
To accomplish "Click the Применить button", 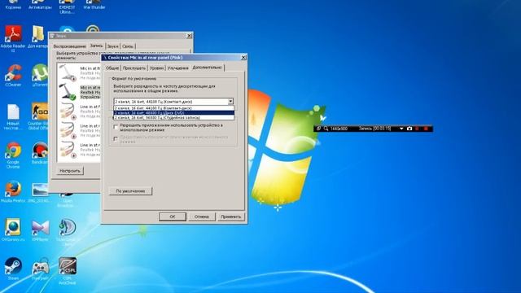I will [x=231, y=216].
